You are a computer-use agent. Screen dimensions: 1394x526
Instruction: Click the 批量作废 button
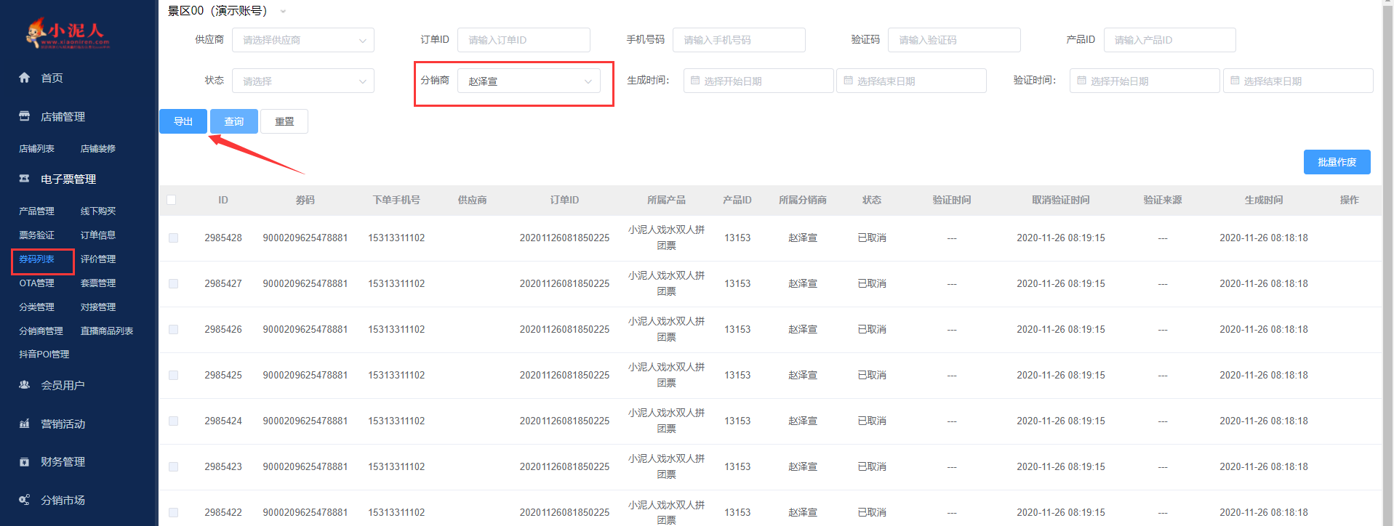click(x=1337, y=162)
